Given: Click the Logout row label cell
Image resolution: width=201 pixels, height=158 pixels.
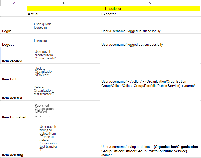Looking at the screenshot, I should [x=14, y=41].
